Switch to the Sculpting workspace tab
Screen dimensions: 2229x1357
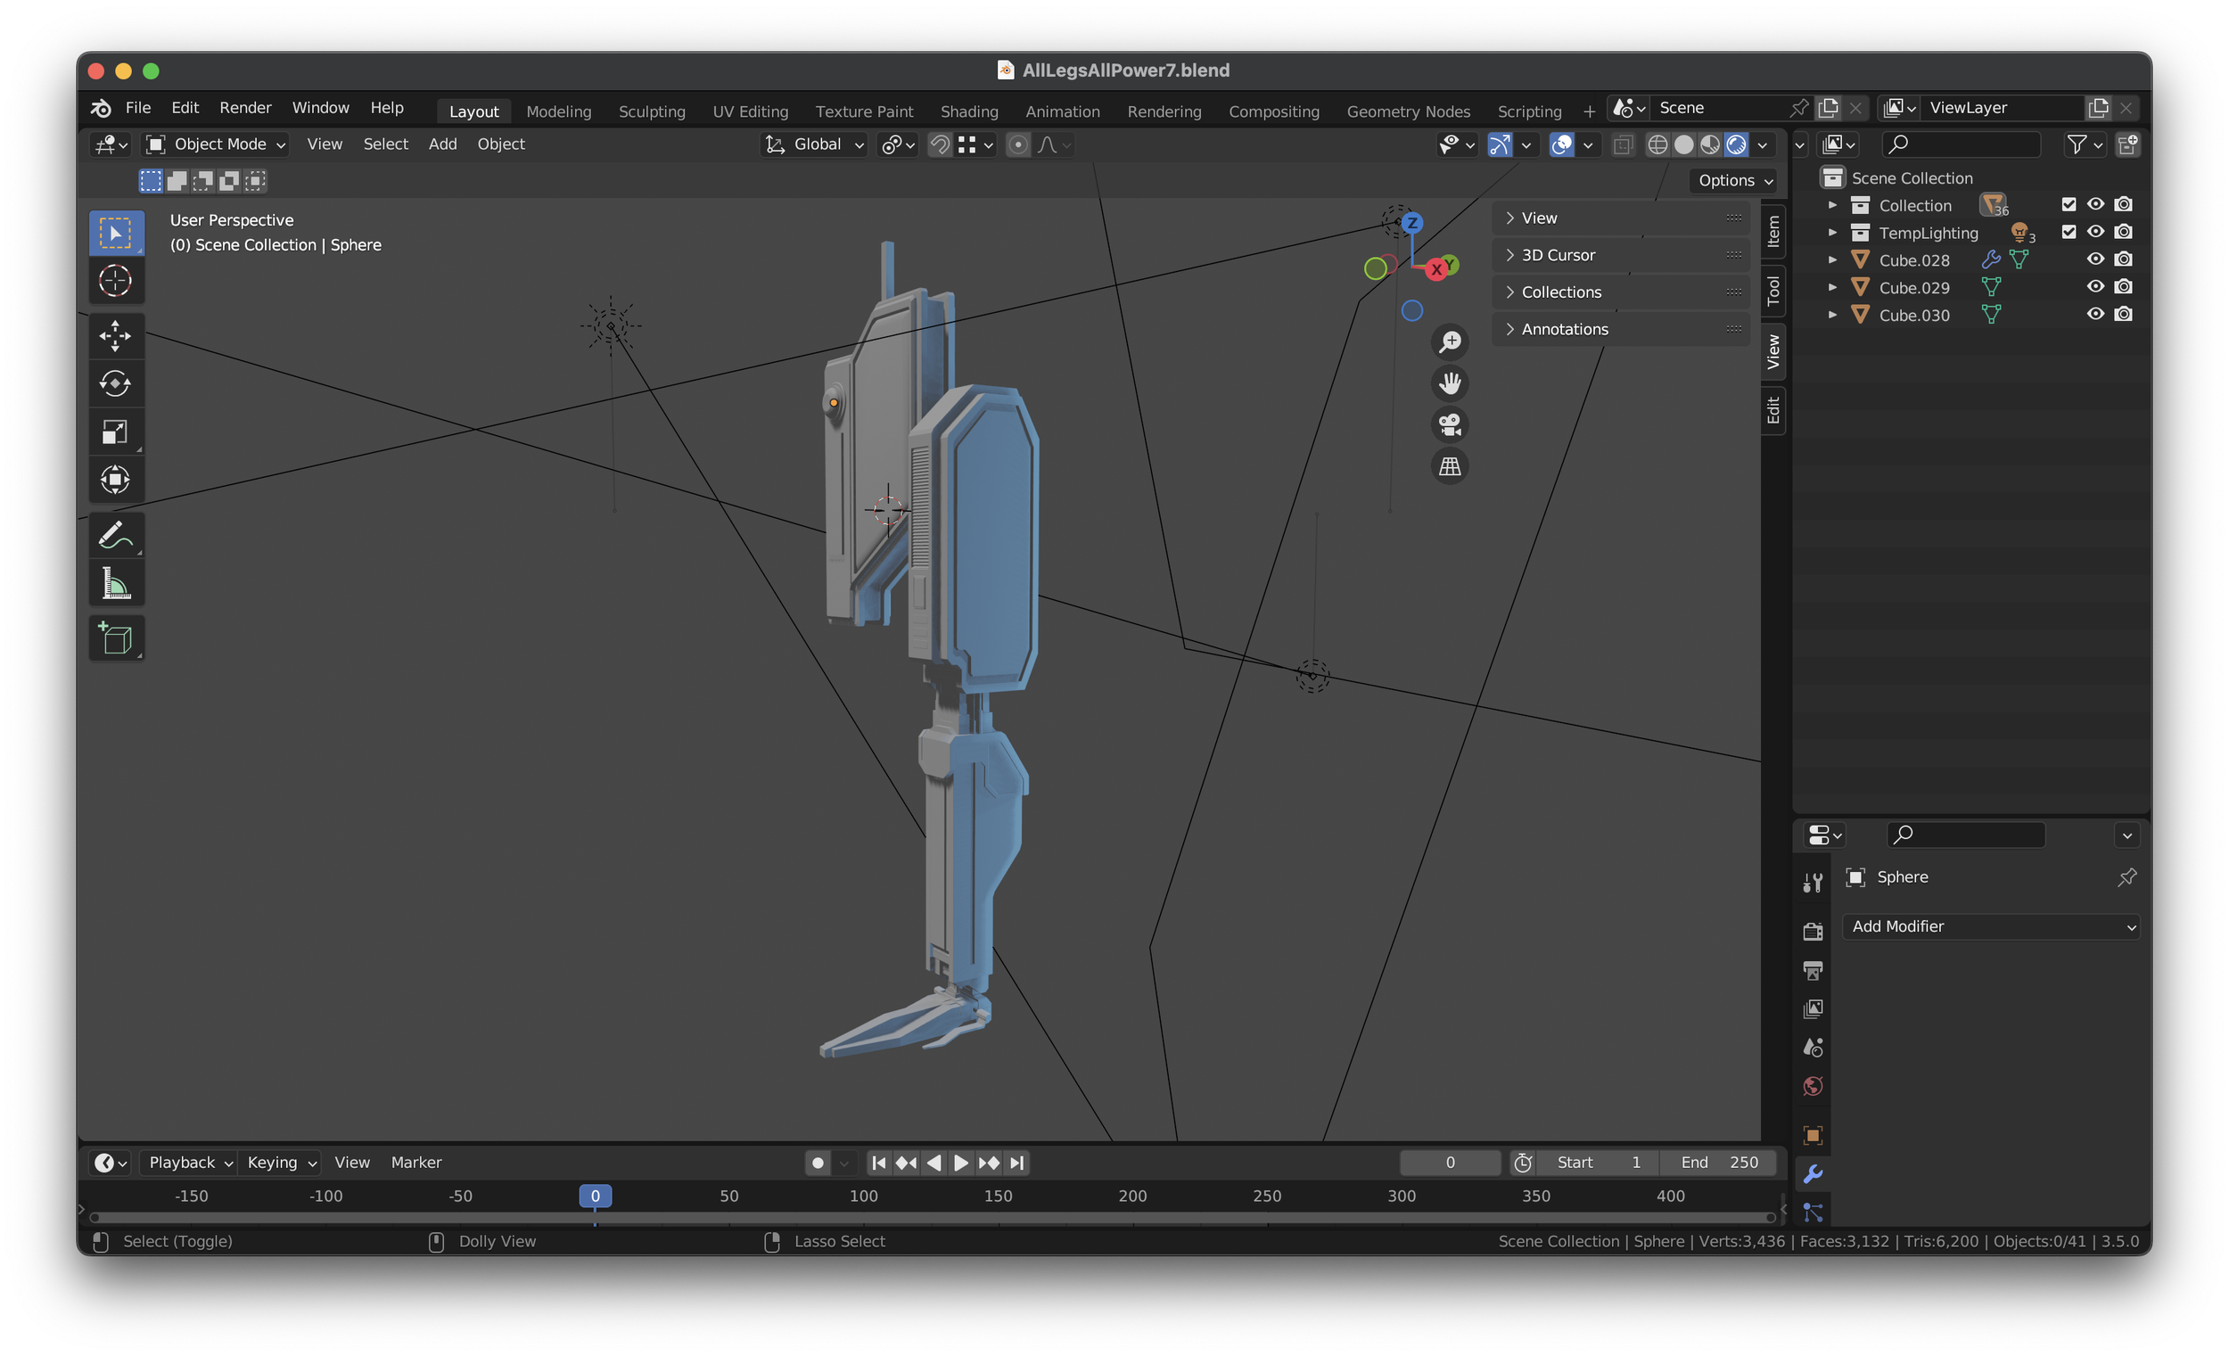point(652,111)
